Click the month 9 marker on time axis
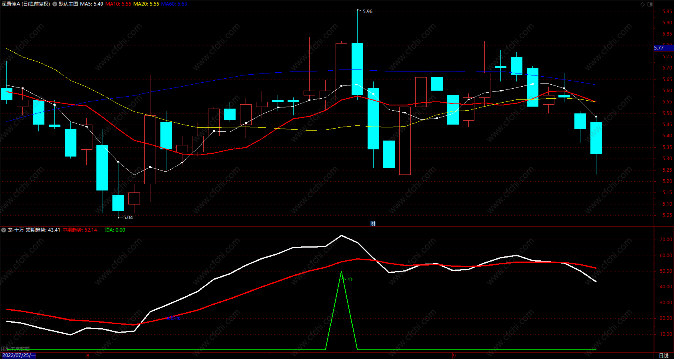This screenshot has height=359, width=674. (x=454, y=356)
